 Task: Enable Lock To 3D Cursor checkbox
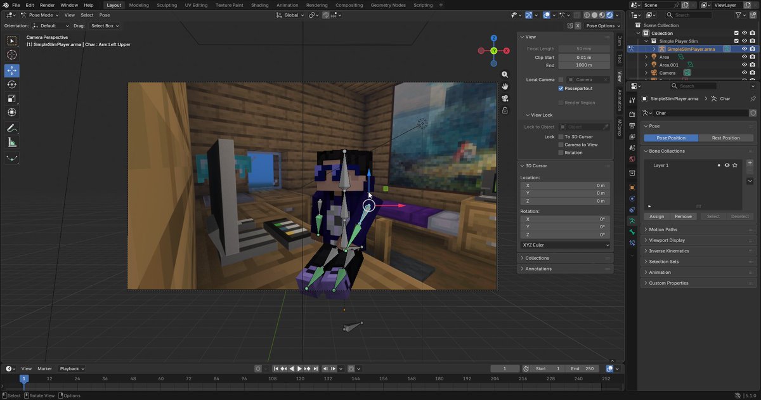pos(561,136)
